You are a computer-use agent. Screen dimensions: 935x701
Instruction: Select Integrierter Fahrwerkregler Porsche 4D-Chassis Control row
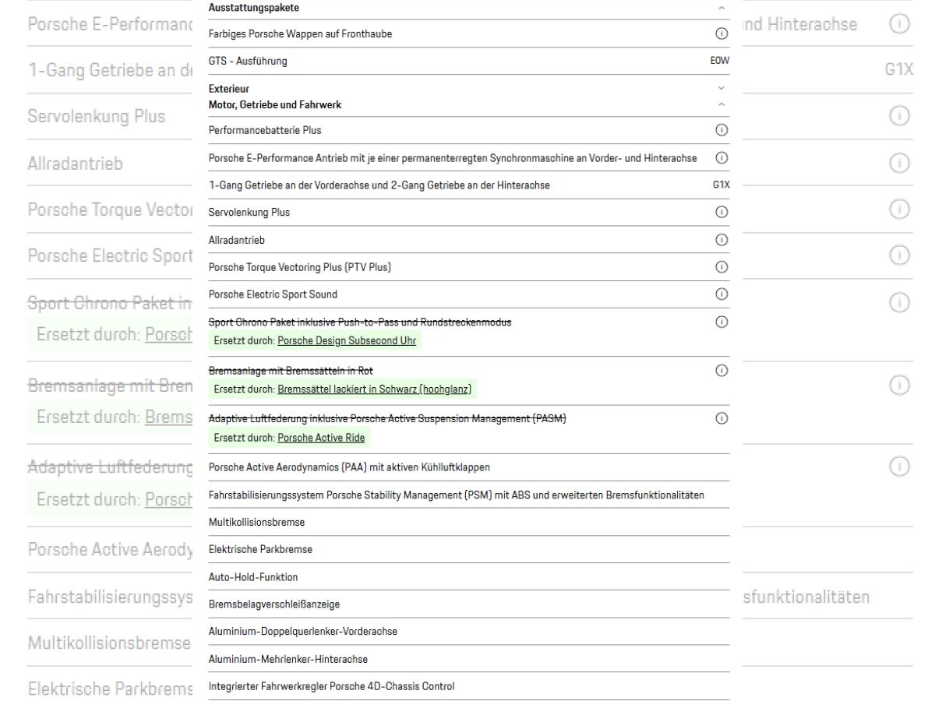click(469, 686)
